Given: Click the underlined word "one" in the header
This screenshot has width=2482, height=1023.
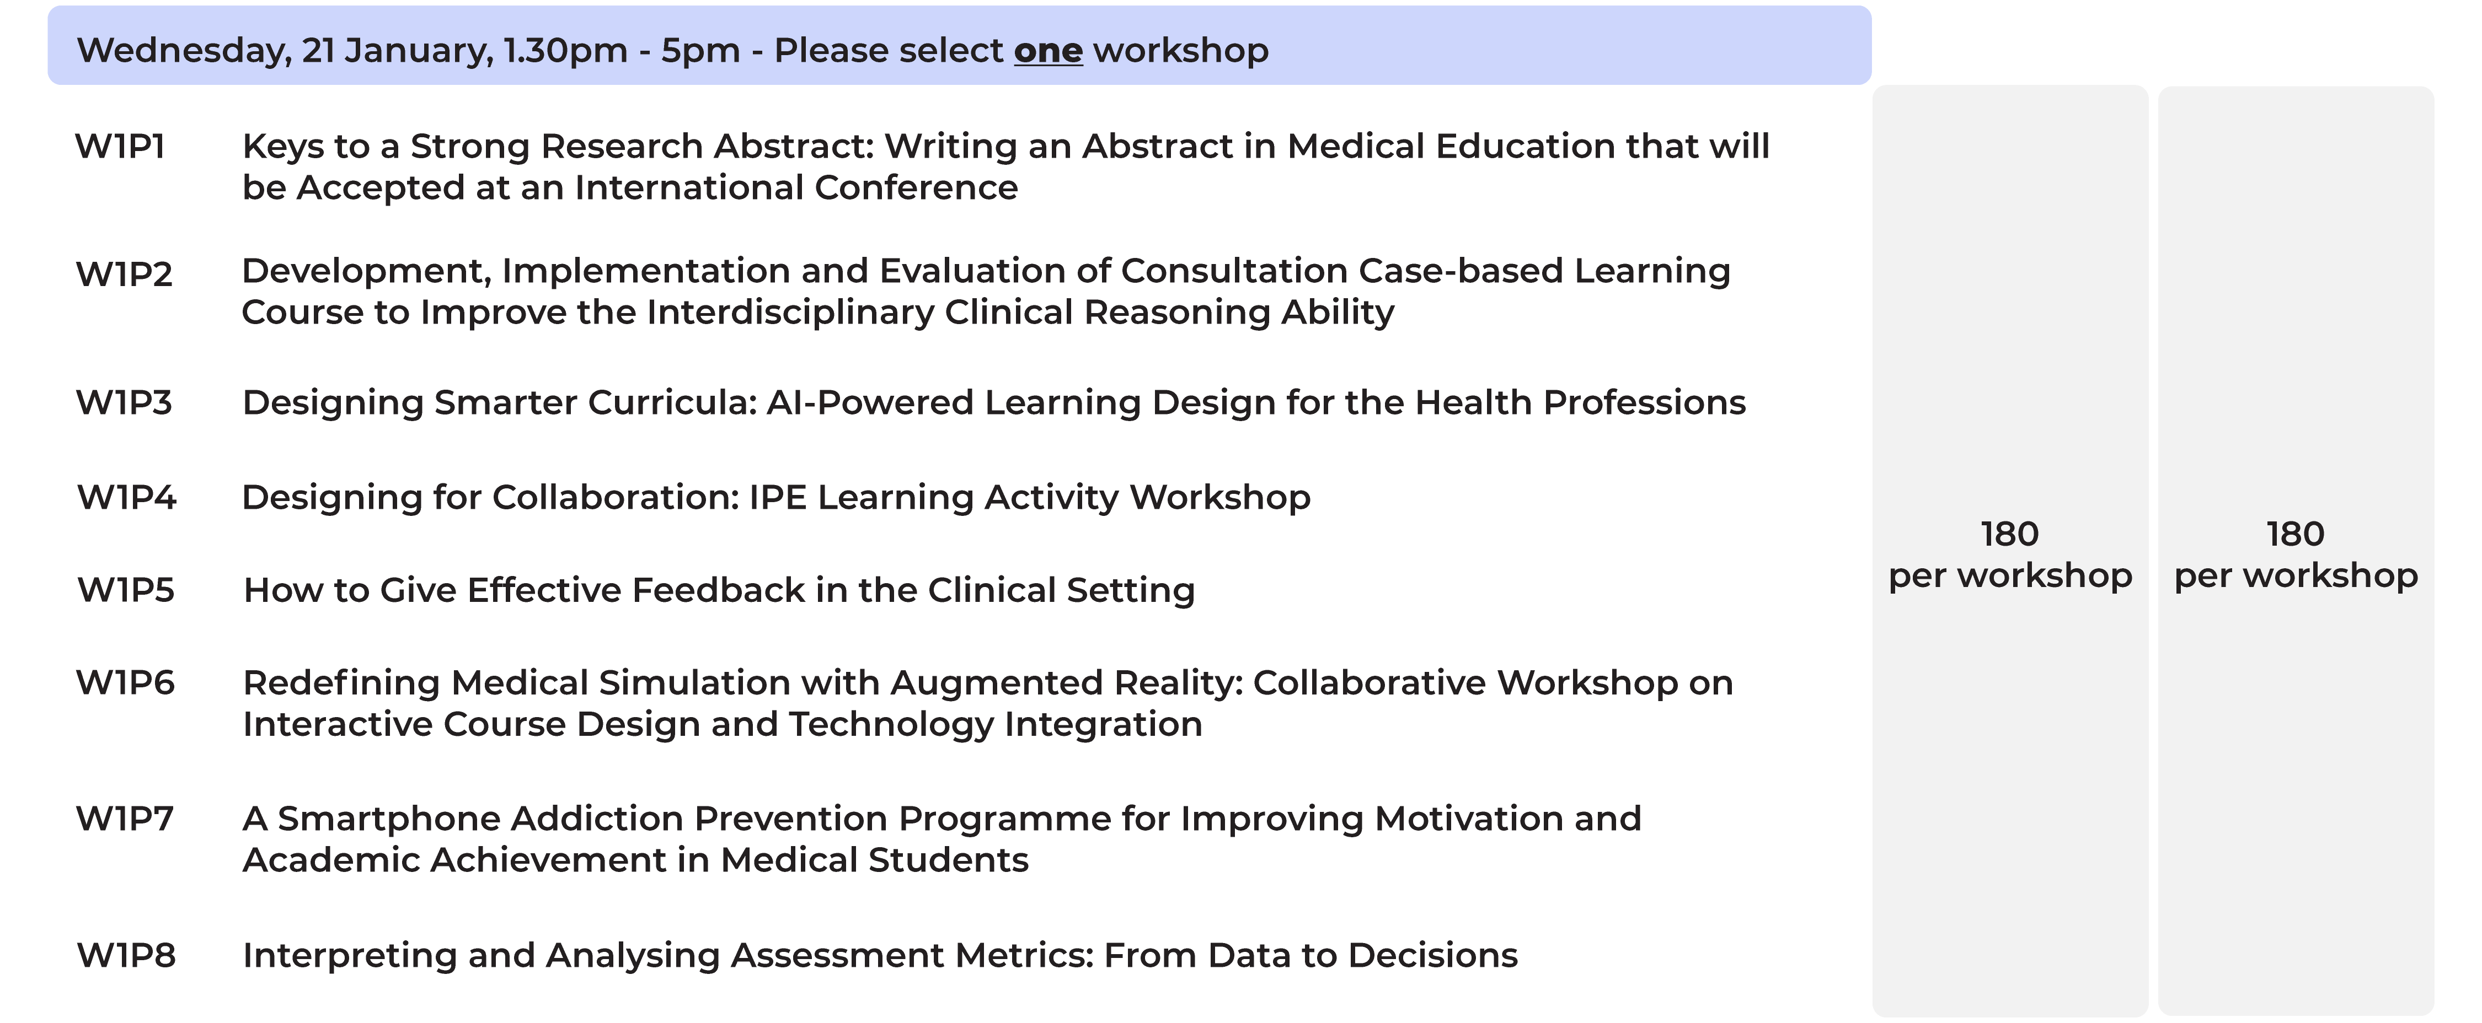Looking at the screenshot, I should [x=1047, y=50].
